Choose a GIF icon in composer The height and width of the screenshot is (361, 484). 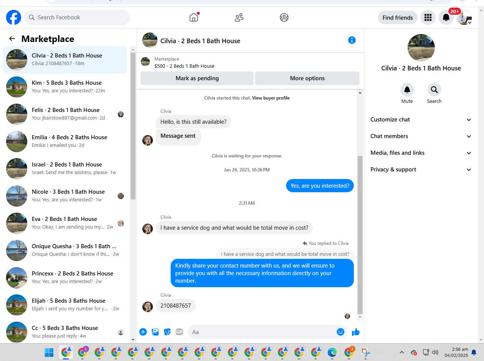pos(179,332)
